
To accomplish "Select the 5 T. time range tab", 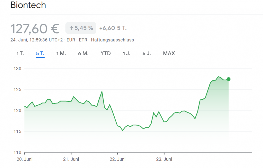I will point(40,53).
